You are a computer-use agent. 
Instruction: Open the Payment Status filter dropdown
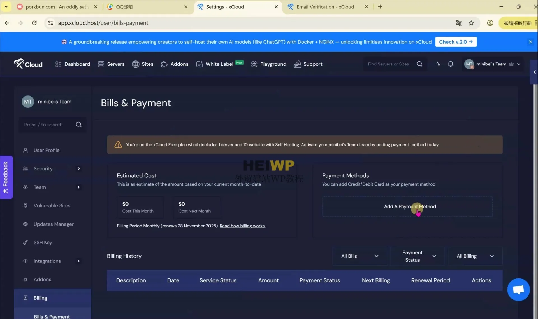coord(417,256)
